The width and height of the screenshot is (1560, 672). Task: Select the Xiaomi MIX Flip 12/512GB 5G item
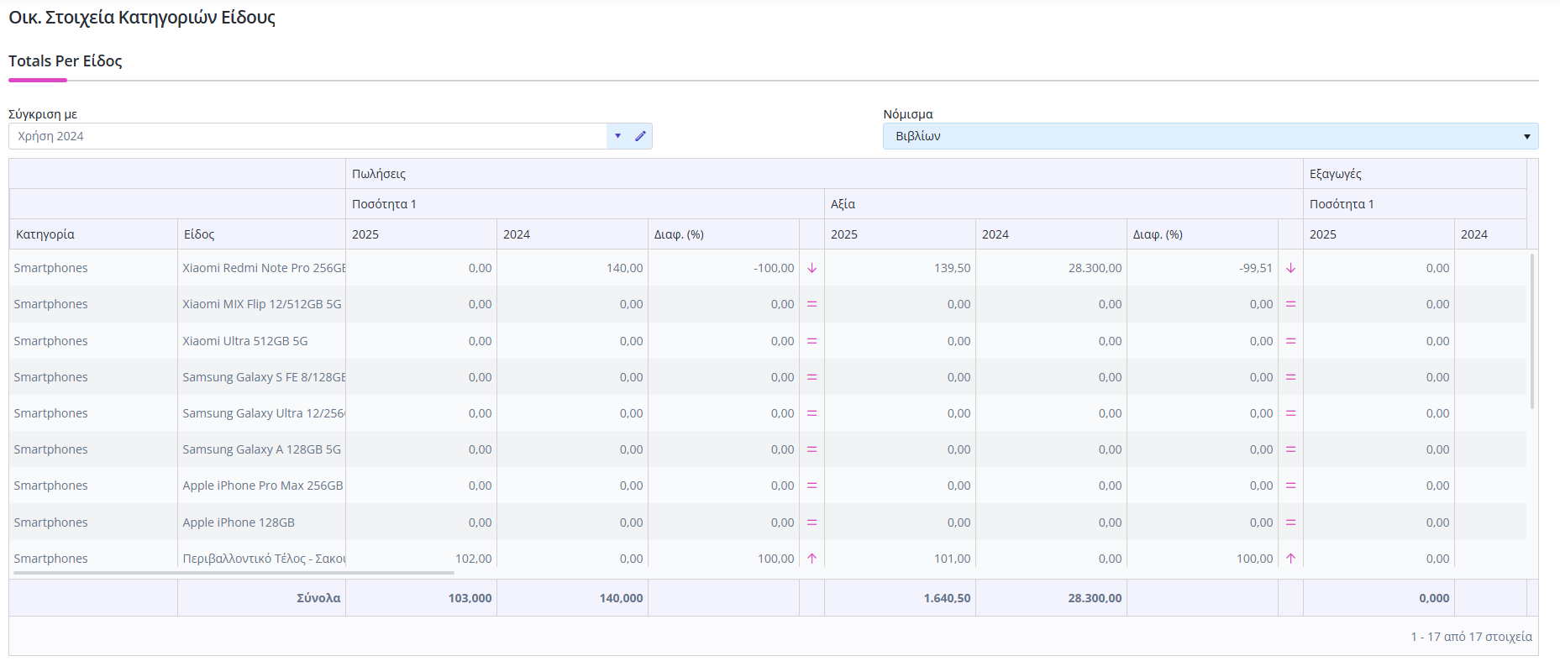pos(262,304)
